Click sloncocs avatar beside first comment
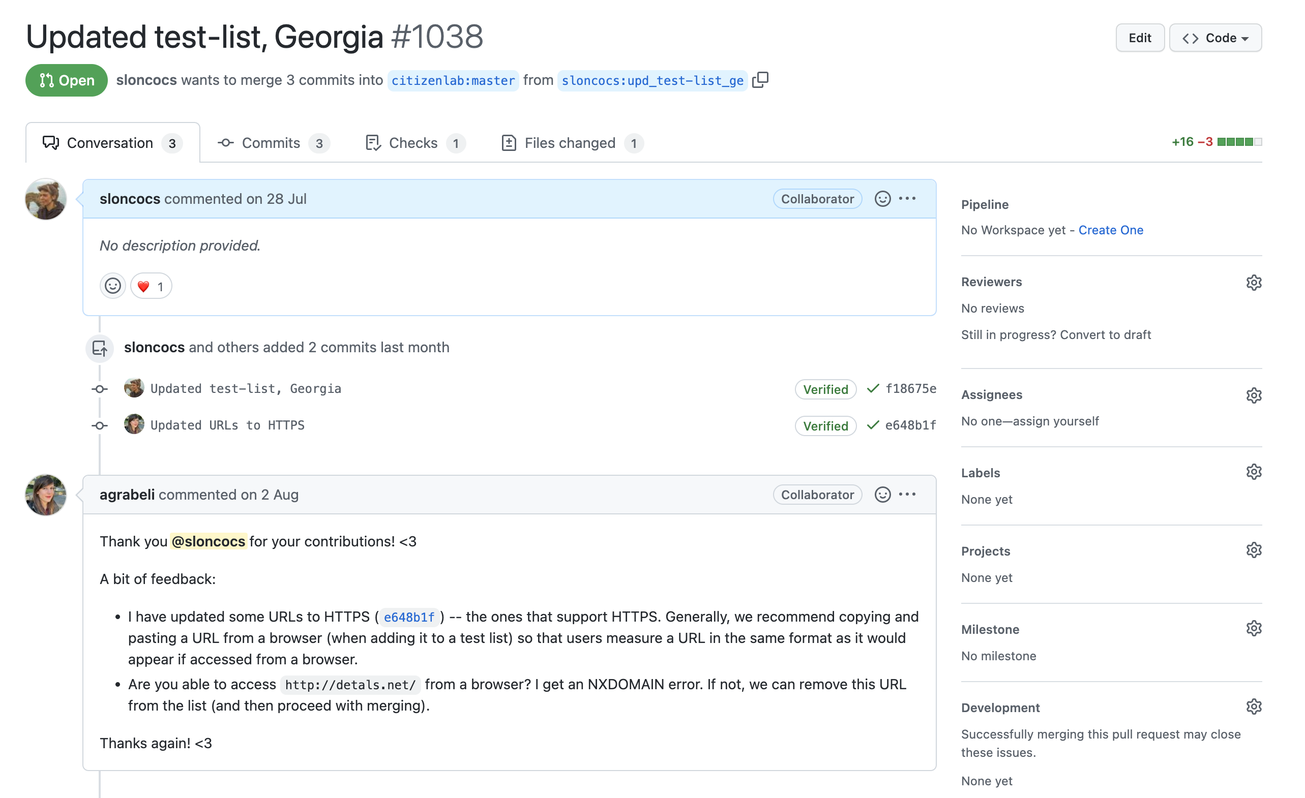1305x798 pixels. [x=46, y=199]
